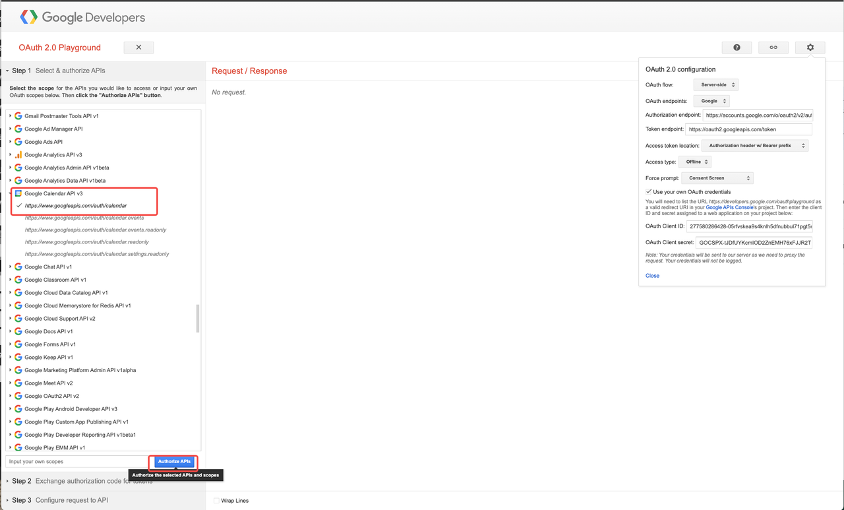Viewport: 844px width, 510px height.
Task: Click the Google Cloud Support API icon
Action: [x=18, y=318]
